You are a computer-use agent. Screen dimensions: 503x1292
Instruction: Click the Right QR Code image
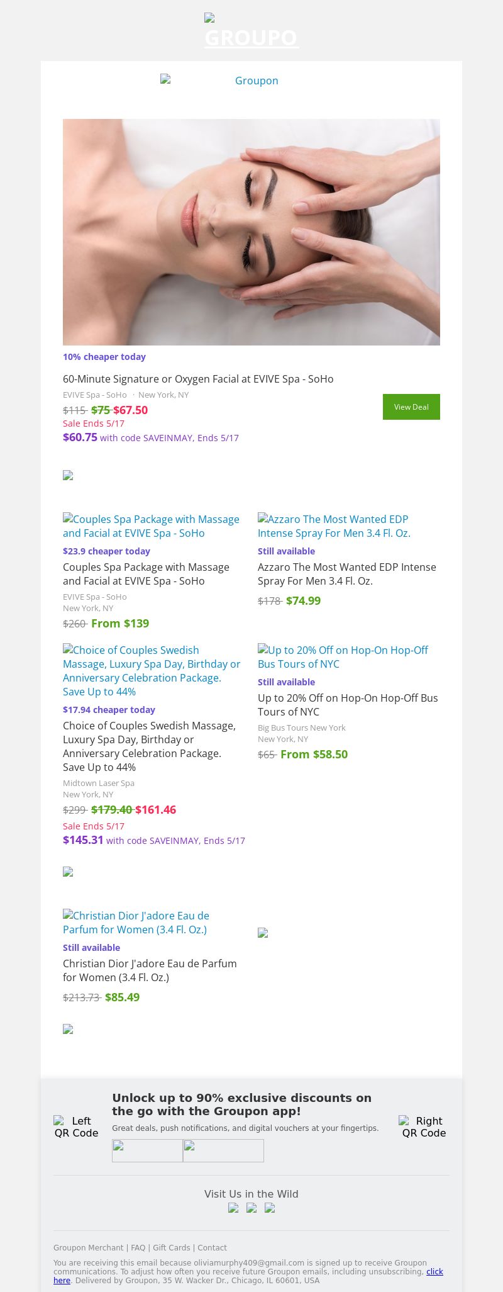click(424, 1126)
